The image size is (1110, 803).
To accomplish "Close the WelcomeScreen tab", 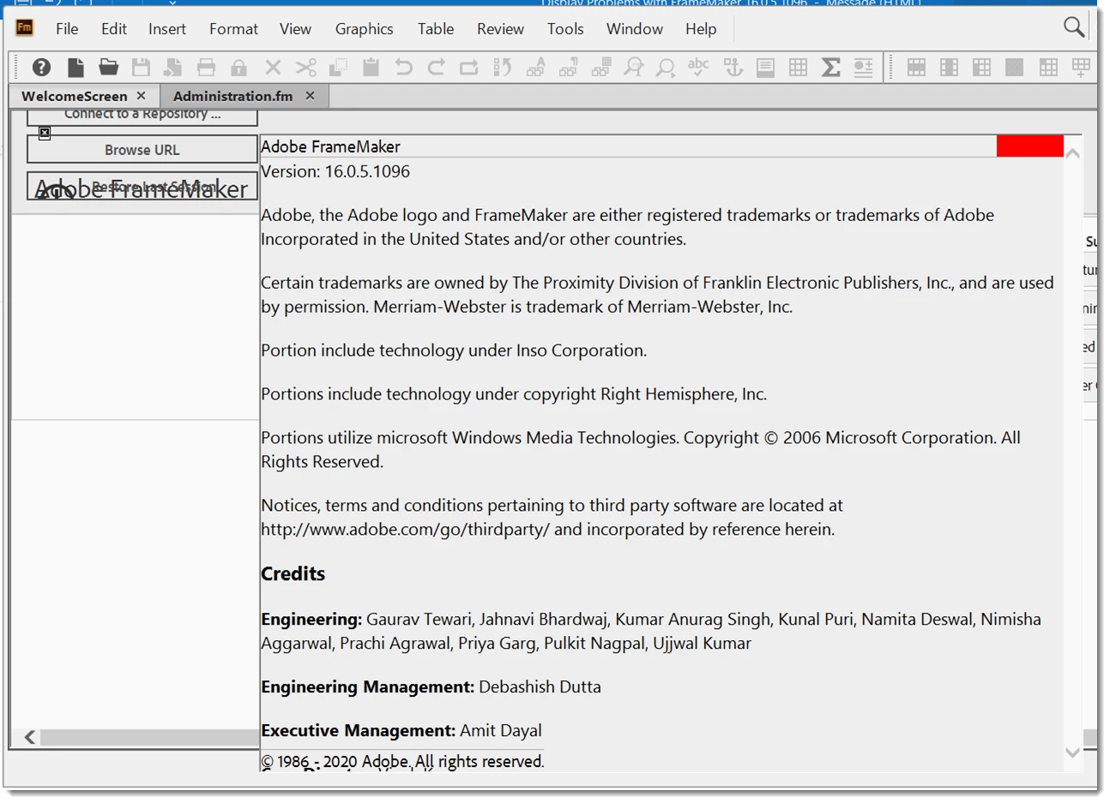I will pos(142,96).
